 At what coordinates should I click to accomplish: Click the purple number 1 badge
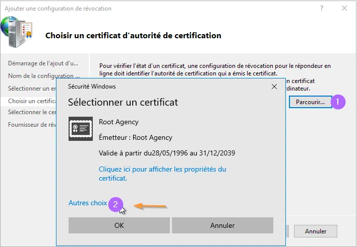tap(338, 102)
